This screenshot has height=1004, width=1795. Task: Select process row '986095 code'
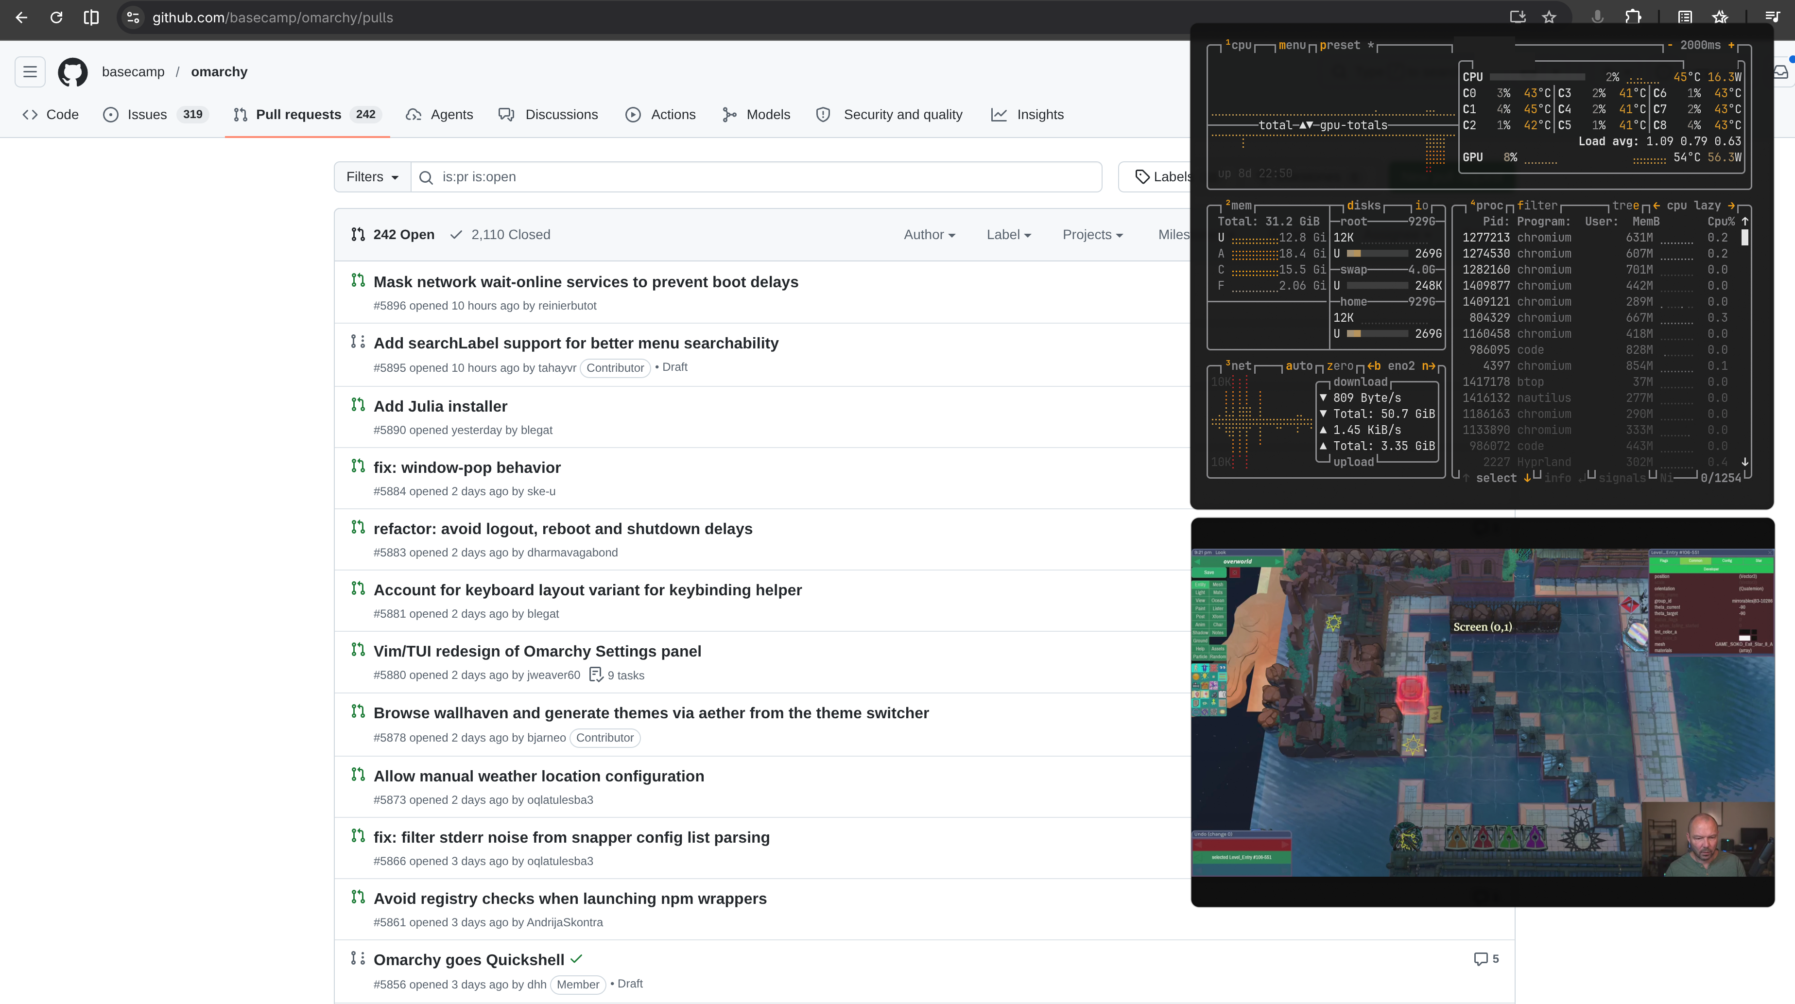(1598, 350)
